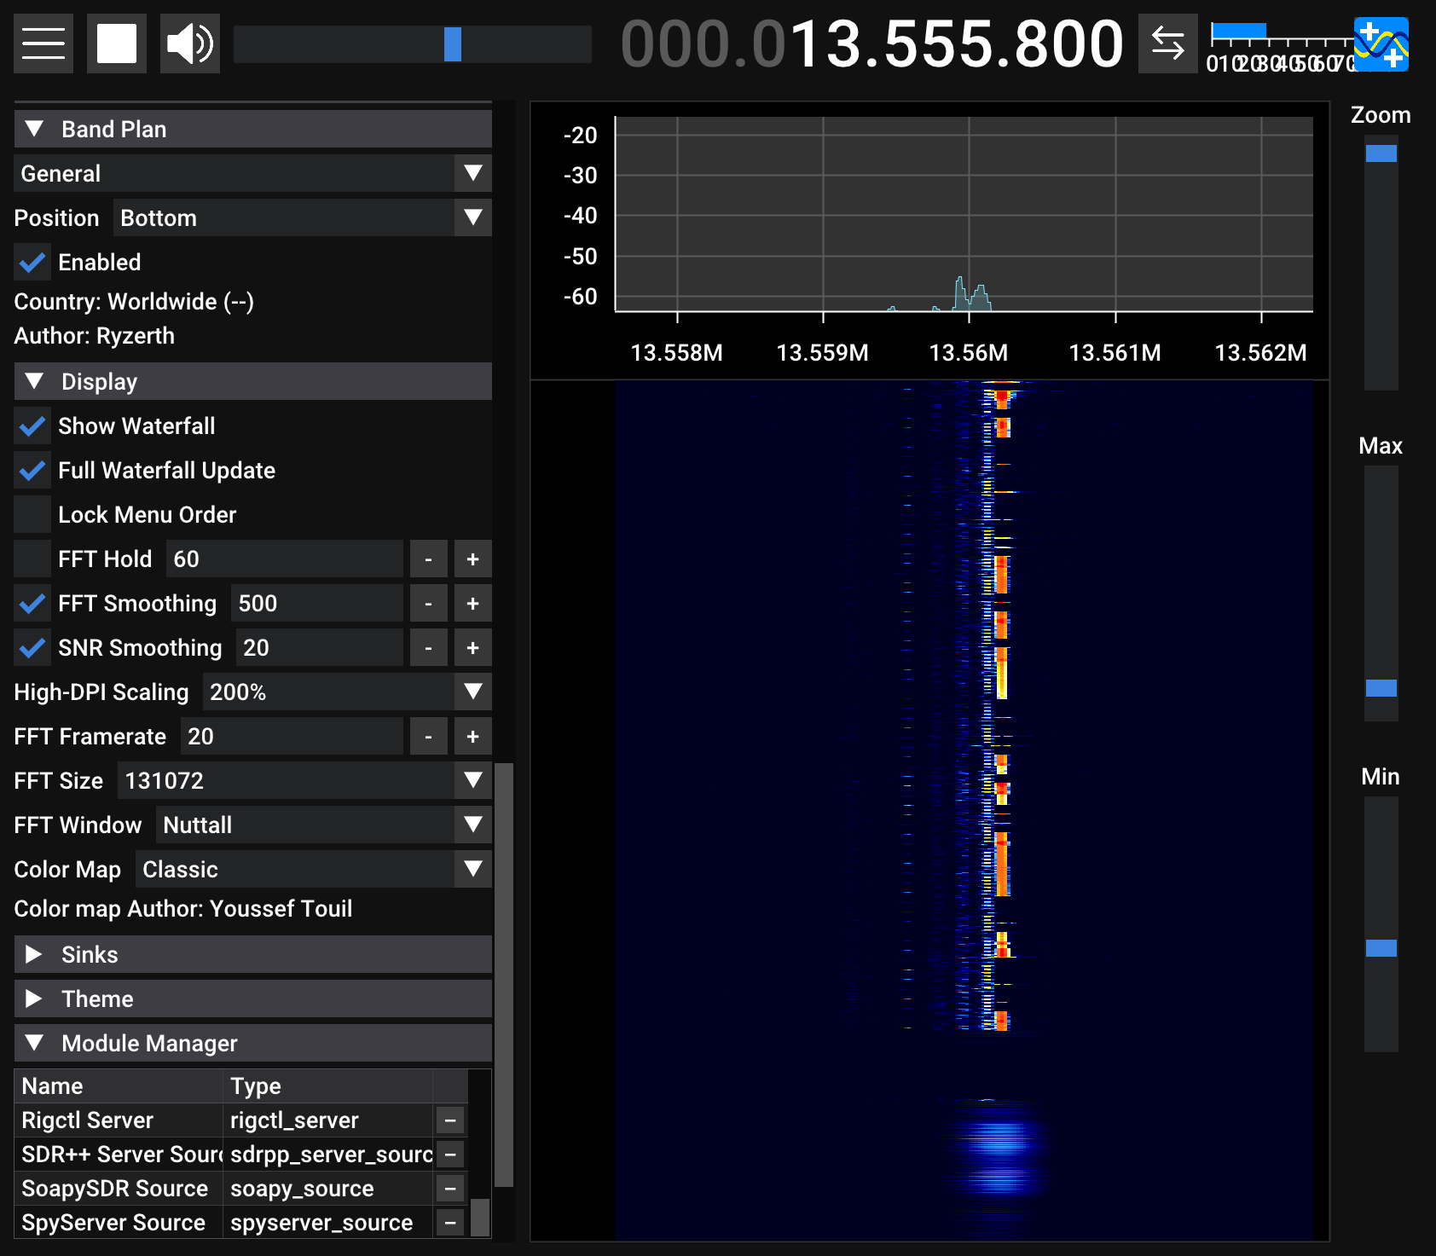This screenshot has height=1256, width=1436.
Task: Click the Name column header
Action: point(119,1085)
